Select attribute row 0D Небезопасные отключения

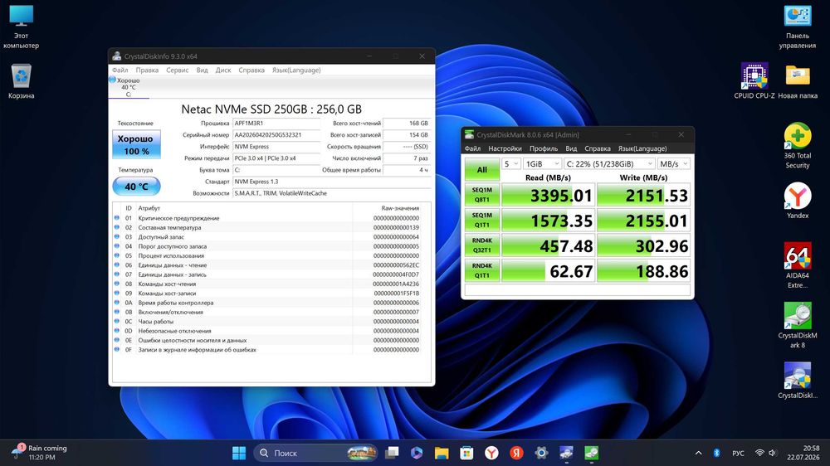tap(267, 331)
